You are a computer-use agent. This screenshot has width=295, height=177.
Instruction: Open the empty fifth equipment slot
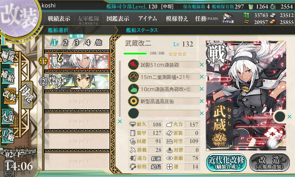pyautogui.click(x=164, y=114)
